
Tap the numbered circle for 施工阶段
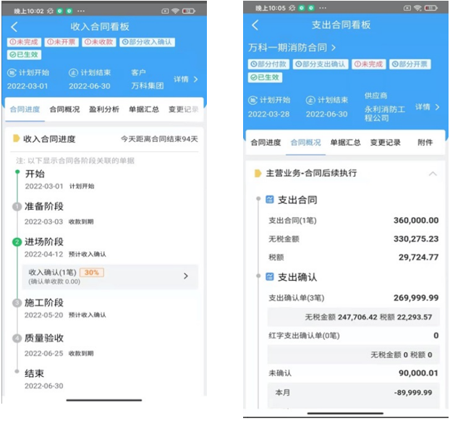[x=17, y=302]
